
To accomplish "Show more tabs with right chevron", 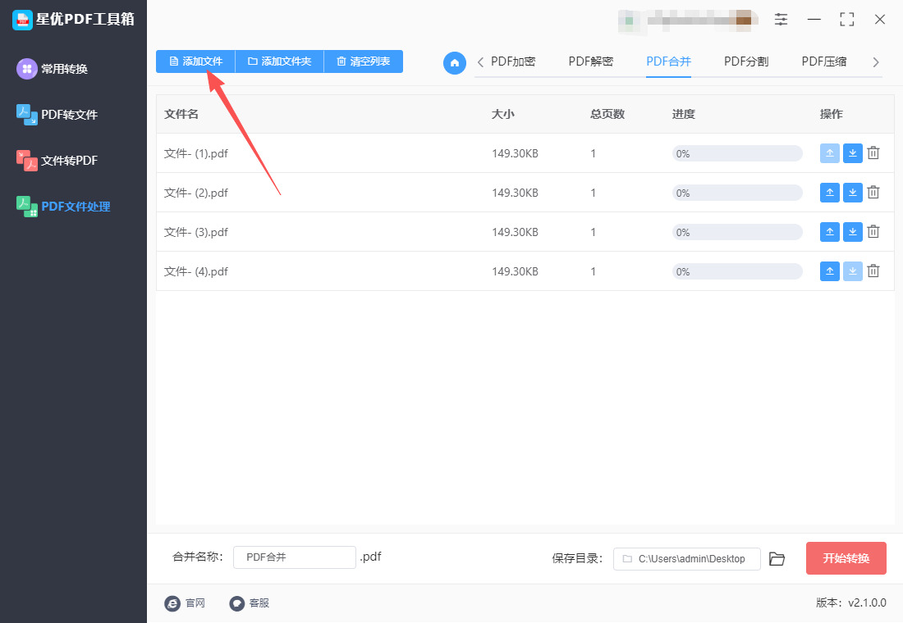I will pyautogui.click(x=876, y=62).
